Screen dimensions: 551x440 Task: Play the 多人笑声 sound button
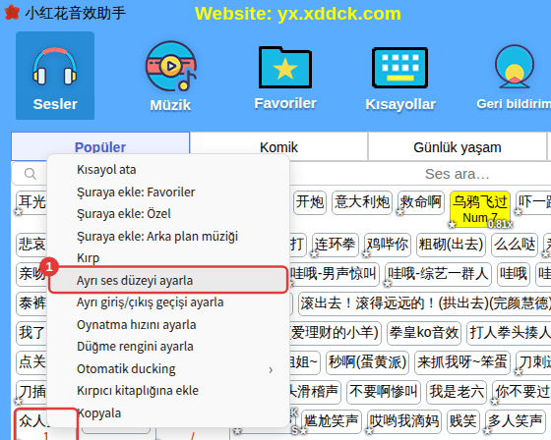515,421
